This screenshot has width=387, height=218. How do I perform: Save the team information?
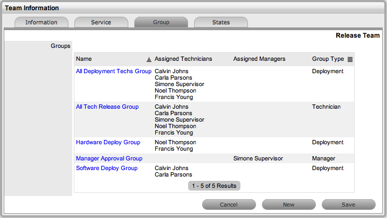(348, 205)
